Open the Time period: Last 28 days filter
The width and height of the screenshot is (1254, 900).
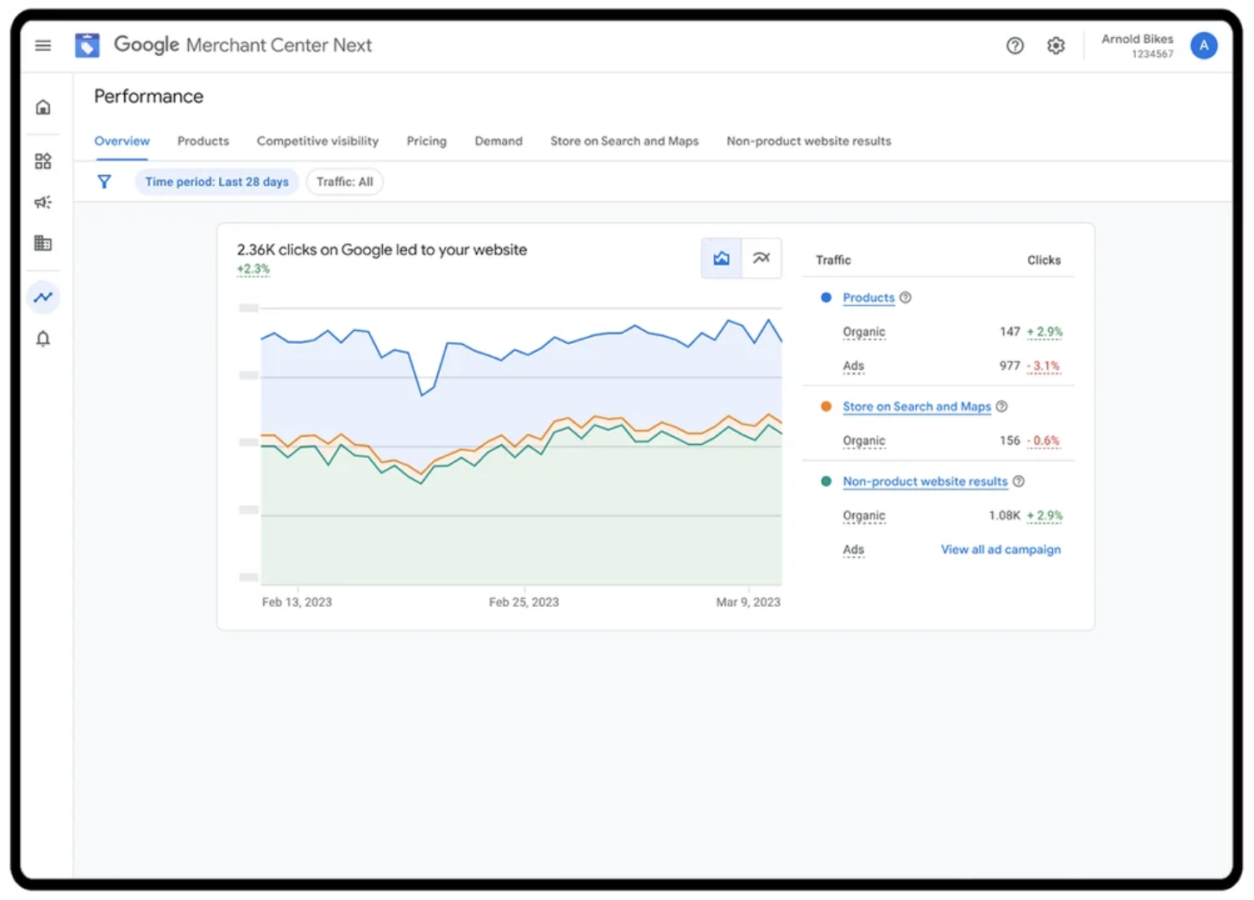point(216,181)
